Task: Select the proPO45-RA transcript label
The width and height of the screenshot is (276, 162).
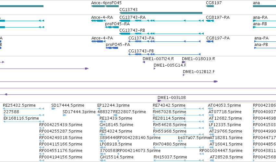Action: pyautogui.click(x=117, y=24)
